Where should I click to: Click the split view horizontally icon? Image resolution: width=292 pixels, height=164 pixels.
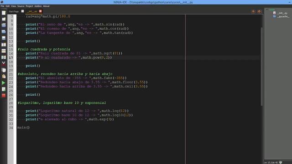pos(4,51)
